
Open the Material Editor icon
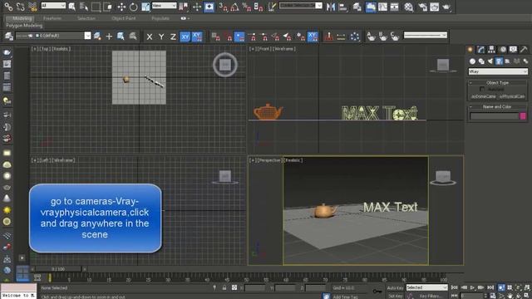(408, 7)
